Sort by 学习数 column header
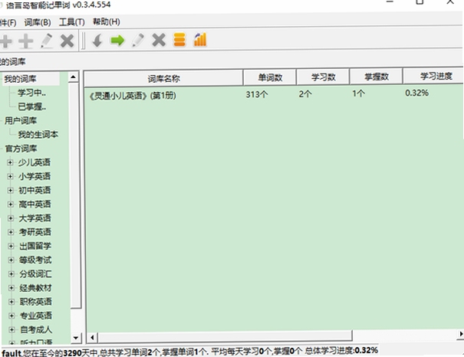Image resolution: width=464 pixels, height=357 pixels. pos(323,77)
